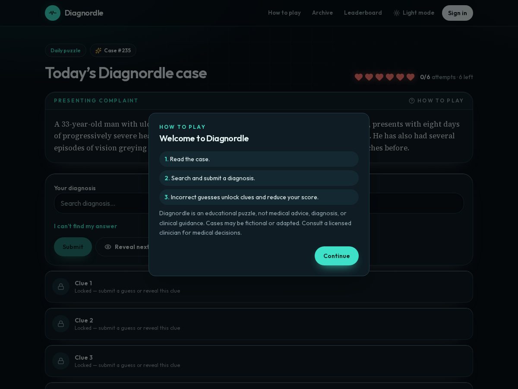This screenshot has width=518, height=389.
Task: Toggle Light mode
Action: coord(414,13)
